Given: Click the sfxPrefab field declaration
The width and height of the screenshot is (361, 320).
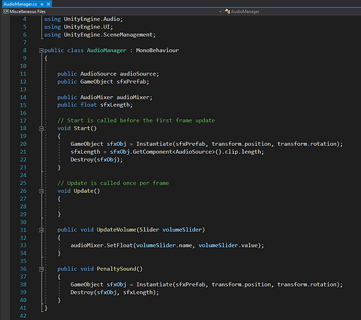Looking at the screenshot, I should pyautogui.click(x=103, y=82).
